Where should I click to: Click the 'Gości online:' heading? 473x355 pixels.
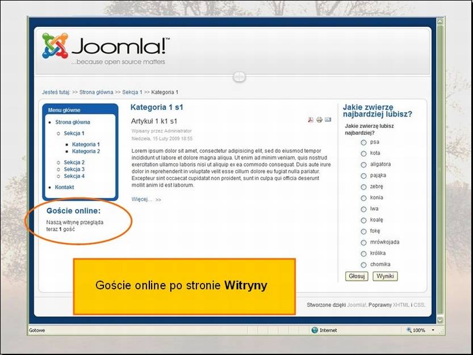pos(73,211)
